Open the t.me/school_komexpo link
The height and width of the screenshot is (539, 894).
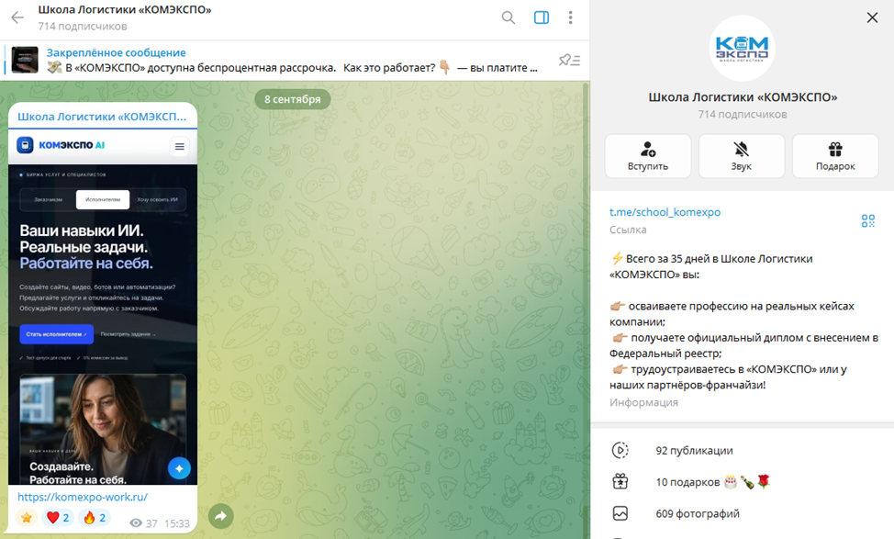[x=665, y=212]
